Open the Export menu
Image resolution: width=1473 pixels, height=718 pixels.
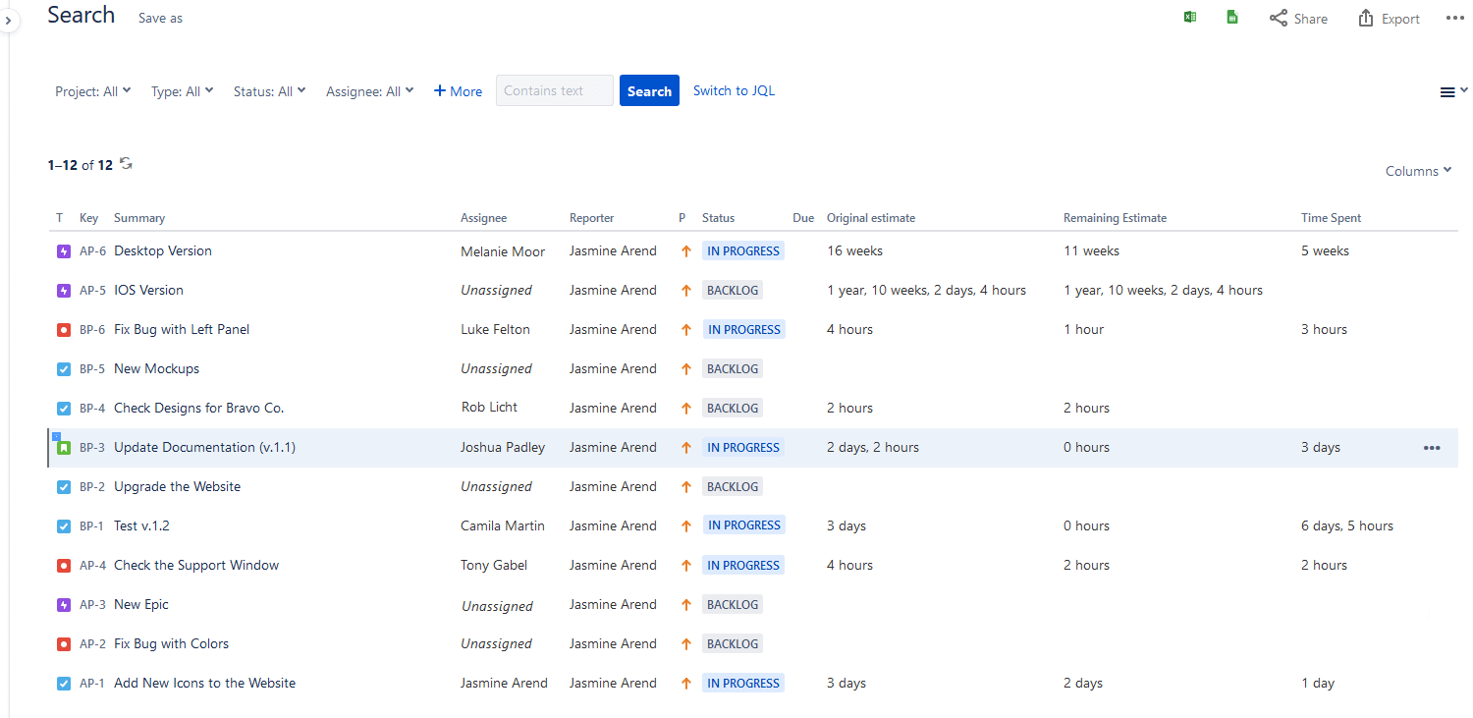click(1389, 19)
